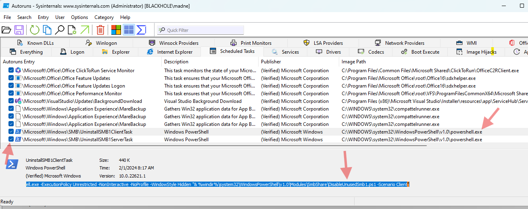Switch to the Network Providers tab
Screen dimensions: 528x209
pos(399,43)
